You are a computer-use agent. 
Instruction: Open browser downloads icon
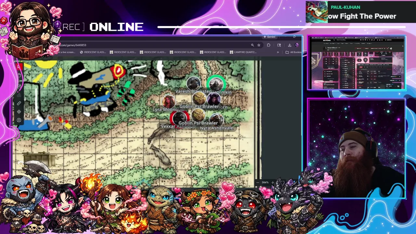click(289, 45)
